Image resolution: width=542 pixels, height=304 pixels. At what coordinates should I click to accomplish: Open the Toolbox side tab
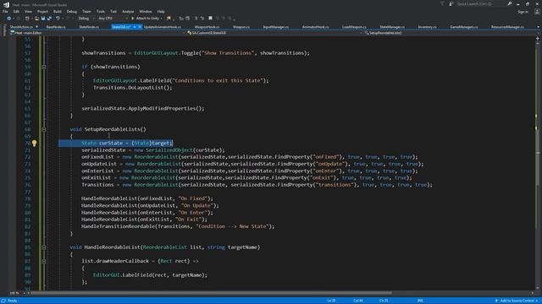click(x=4, y=30)
